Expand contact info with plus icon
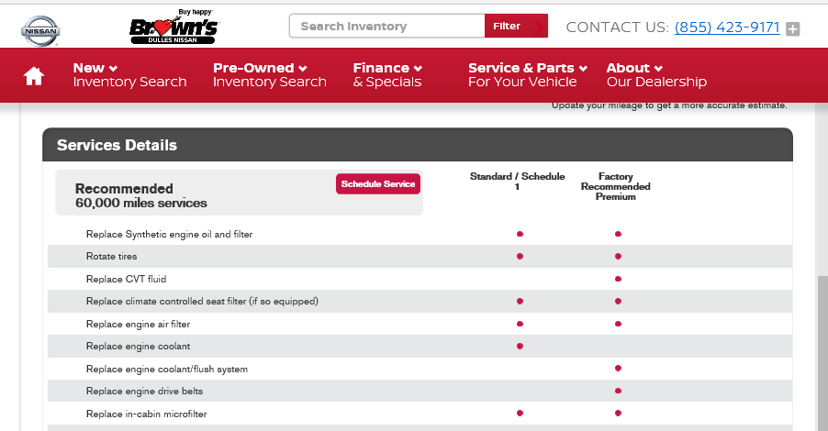This screenshot has height=431, width=828. tap(792, 29)
